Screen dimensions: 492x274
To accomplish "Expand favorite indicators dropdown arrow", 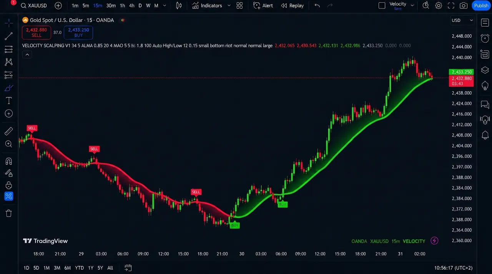I will pyautogui.click(x=229, y=6).
